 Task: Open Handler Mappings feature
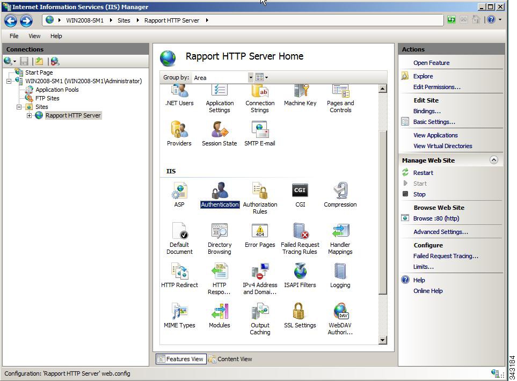coord(340,238)
